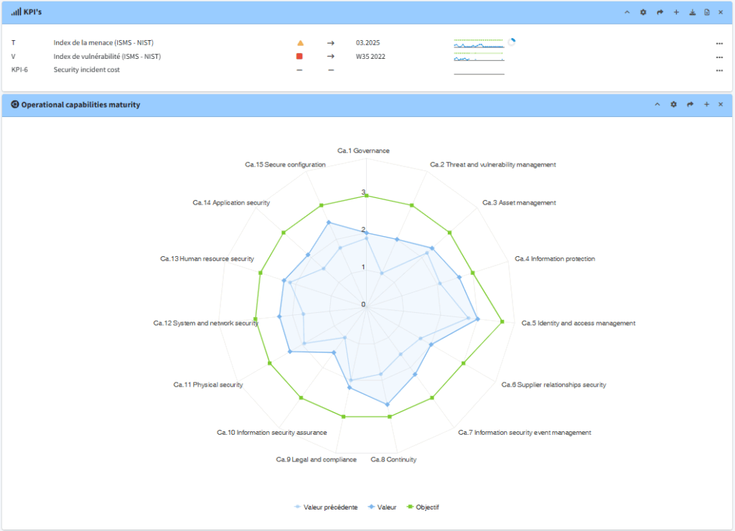Click share arrow in KPI's panel header
The width and height of the screenshot is (735, 531).
pos(659,12)
